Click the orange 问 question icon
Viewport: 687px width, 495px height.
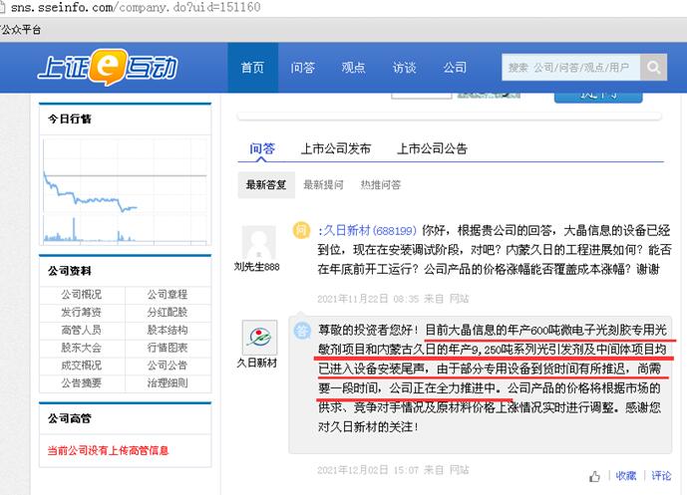(301, 230)
